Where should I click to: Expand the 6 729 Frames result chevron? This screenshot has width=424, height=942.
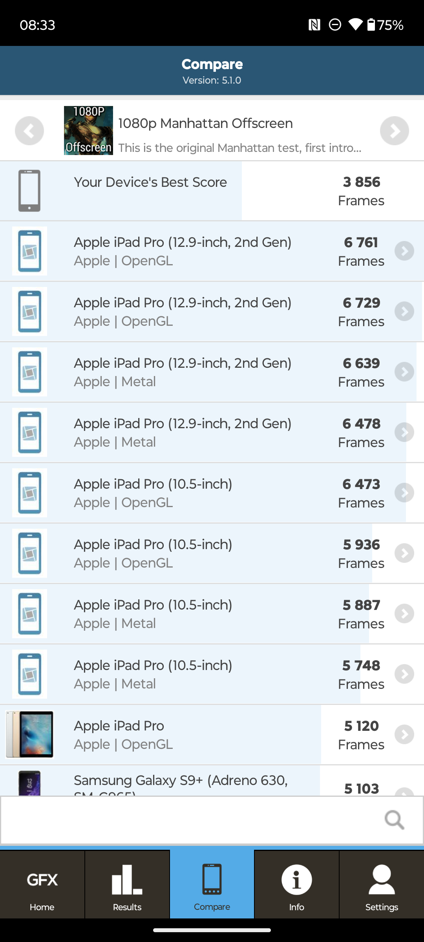tap(404, 312)
